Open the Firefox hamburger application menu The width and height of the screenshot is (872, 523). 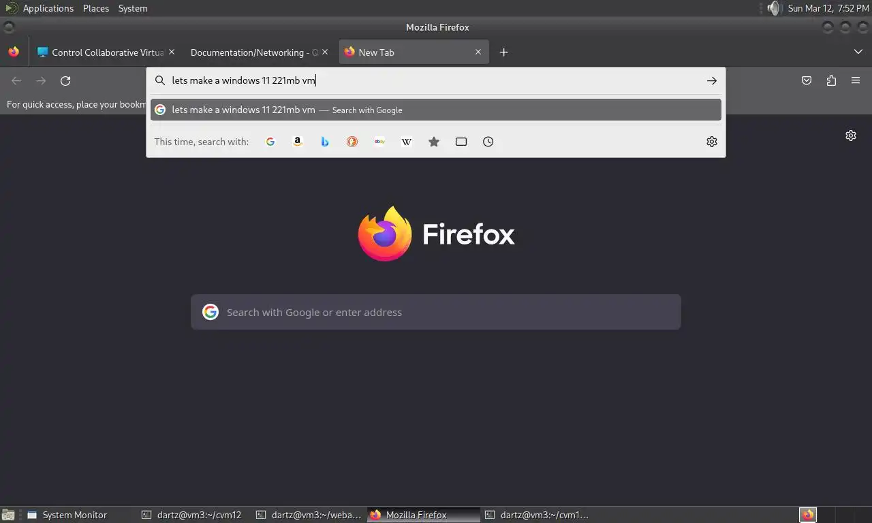856,80
